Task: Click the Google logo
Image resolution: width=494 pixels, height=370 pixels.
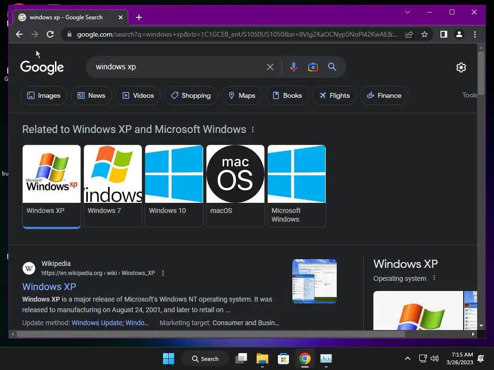Action: (x=42, y=67)
